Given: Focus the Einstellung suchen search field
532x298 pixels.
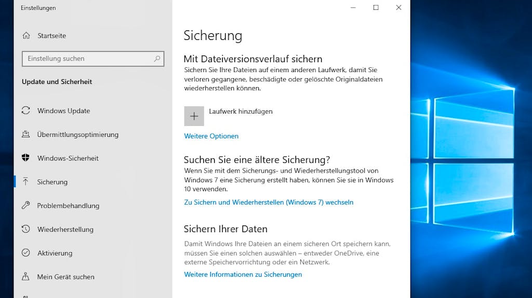Looking at the screenshot, I should (x=93, y=59).
